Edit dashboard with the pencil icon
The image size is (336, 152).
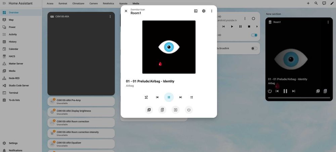(x=332, y=3)
